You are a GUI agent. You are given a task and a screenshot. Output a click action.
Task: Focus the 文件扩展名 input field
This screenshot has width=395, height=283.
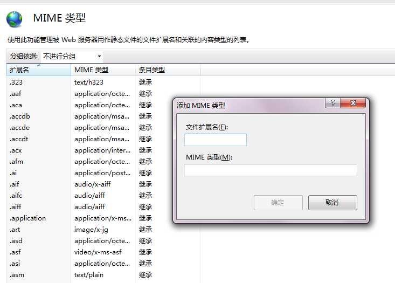coord(216,140)
